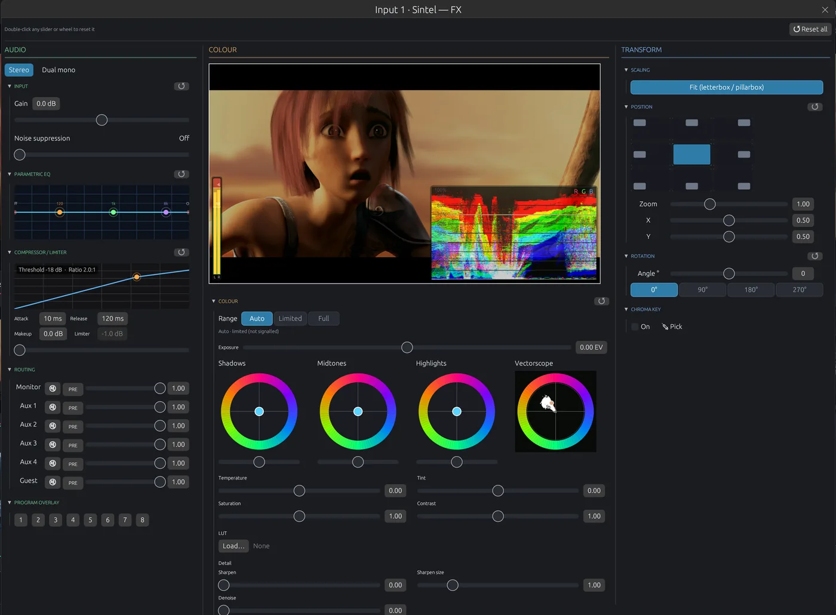The image size is (836, 615).
Task: Select the Stereo audio mode
Action: 19,70
